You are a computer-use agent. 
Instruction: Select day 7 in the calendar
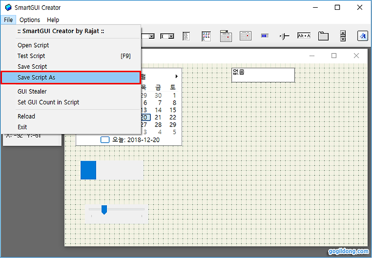tap(160, 102)
